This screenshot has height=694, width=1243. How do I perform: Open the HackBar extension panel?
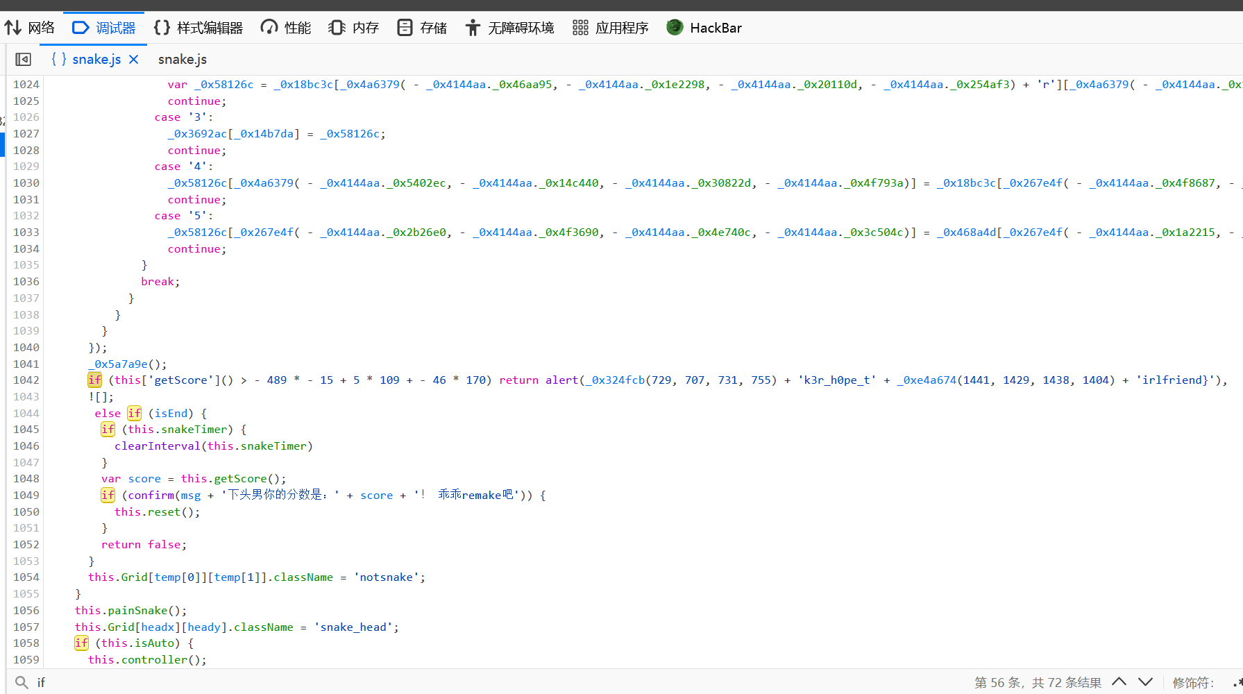pos(704,28)
